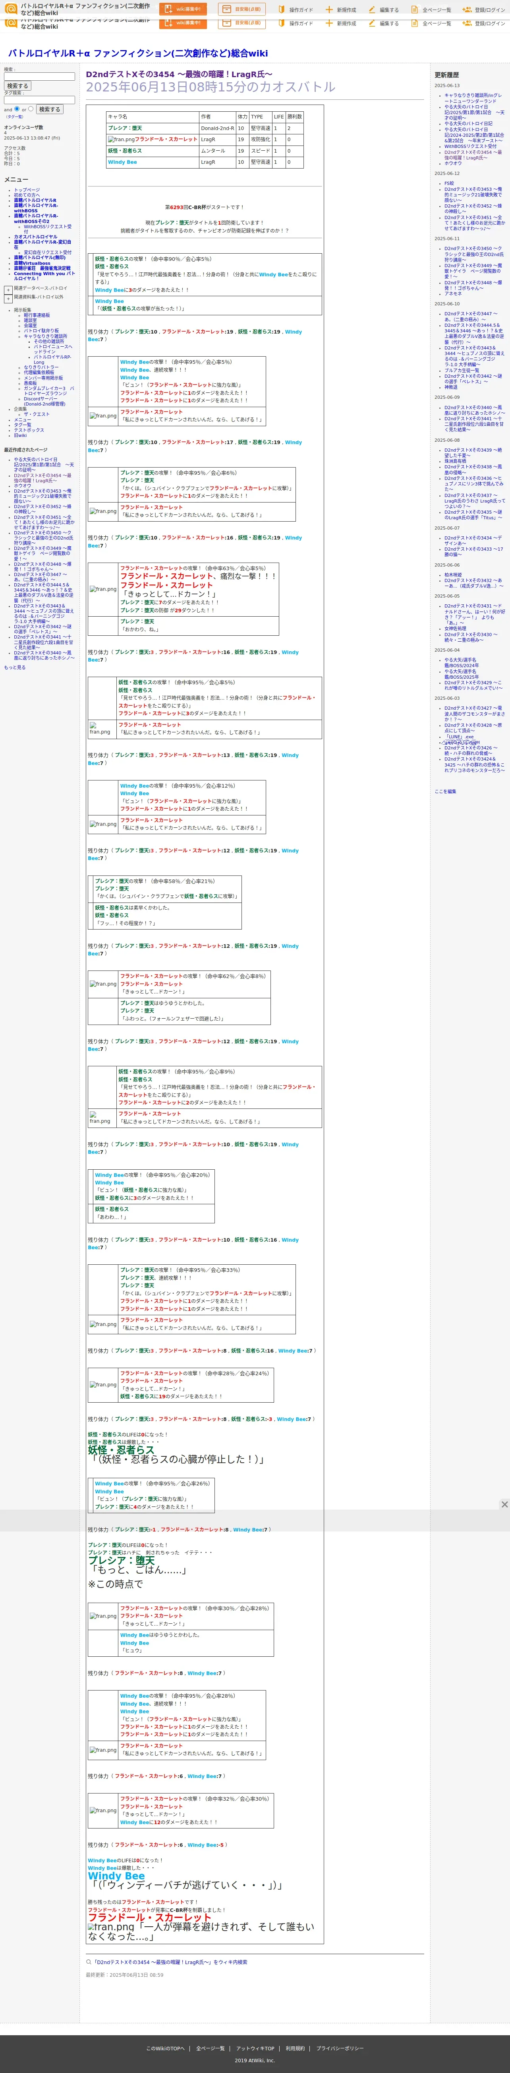Image resolution: width=510 pixels, height=2073 pixels.
Task: Click the 最終更新：2025年06月13日 08:59 text
Action: pyautogui.click(x=125, y=1975)
